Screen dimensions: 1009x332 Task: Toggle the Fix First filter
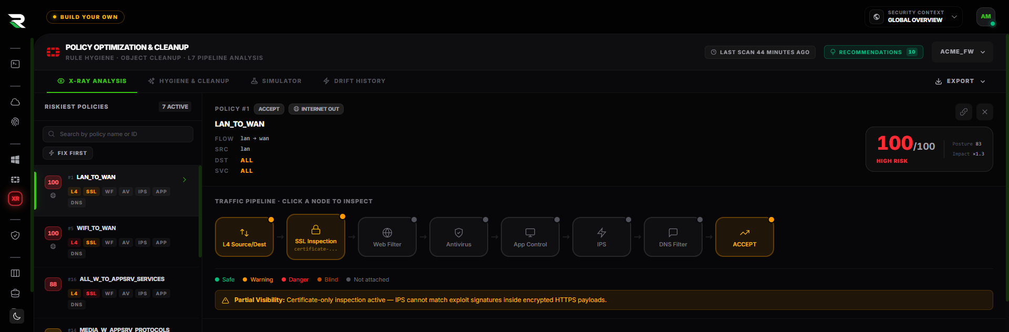click(x=68, y=153)
